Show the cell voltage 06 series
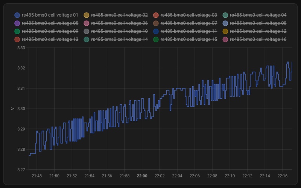 [116, 23]
